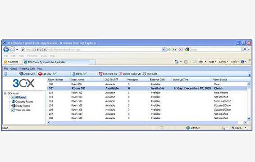Click the Print icon
Screen dimensions: 255x162
point(201,62)
